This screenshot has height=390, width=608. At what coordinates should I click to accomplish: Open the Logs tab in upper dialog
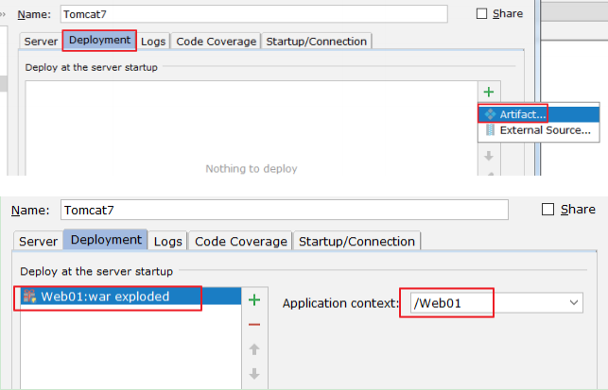[x=153, y=42]
